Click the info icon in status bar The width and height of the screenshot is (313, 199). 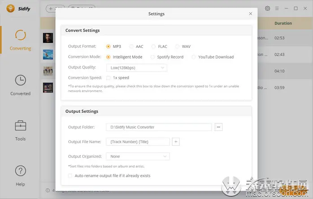48,190
